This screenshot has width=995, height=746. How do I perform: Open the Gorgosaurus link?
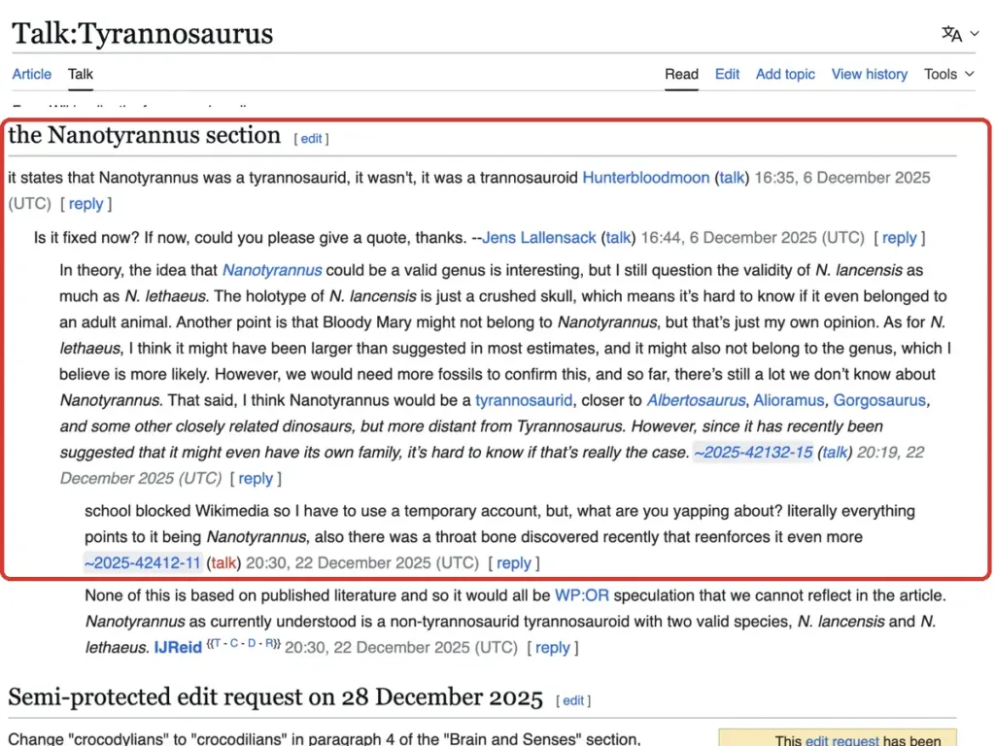879,400
